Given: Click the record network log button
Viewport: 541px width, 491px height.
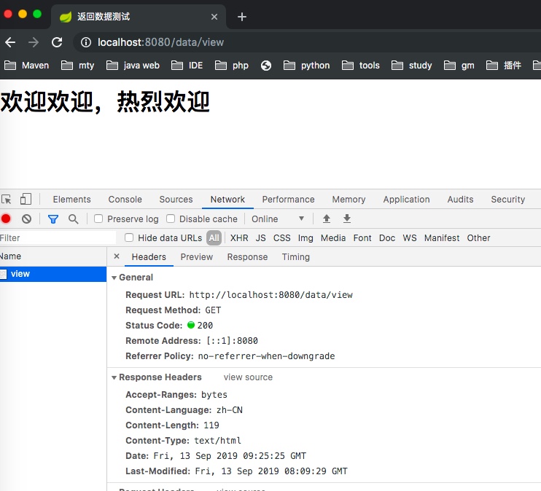Looking at the screenshot, I should pyautogui.click(x=6, y=219).
